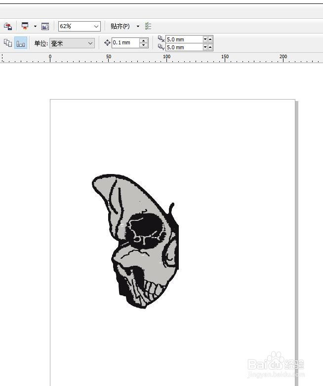Click the 100 mark on the ruler
Screen dimensions: 323x386
point(166,56)
